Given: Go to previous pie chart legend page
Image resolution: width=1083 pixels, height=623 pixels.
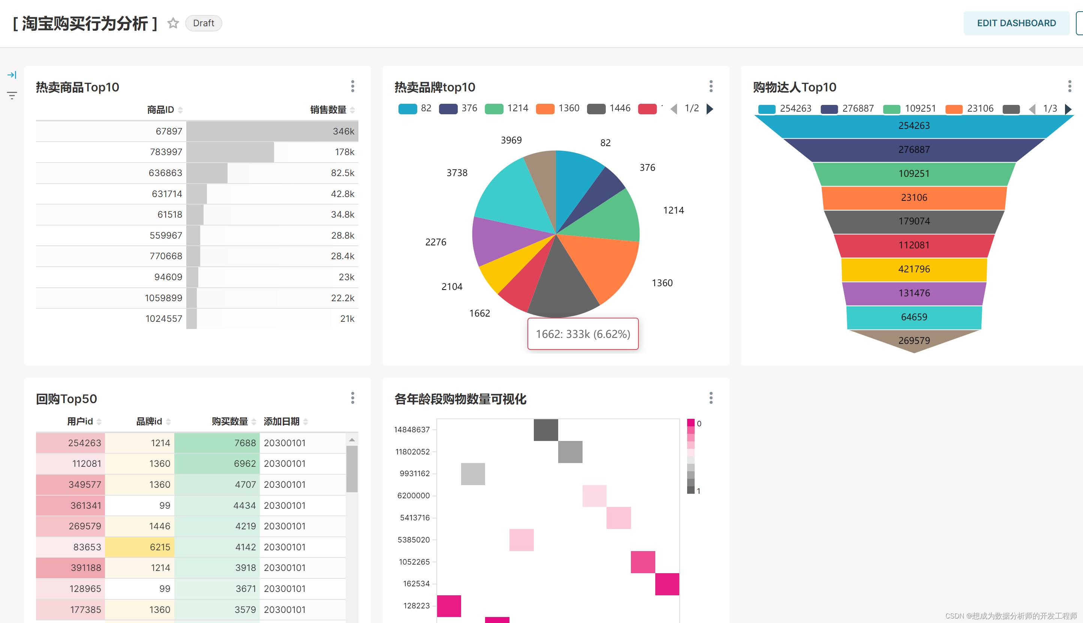Looking at the screenshot, I should click(x=674, y=109).
